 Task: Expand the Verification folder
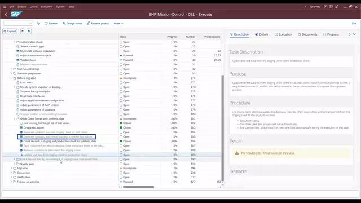tap(11, 177)
